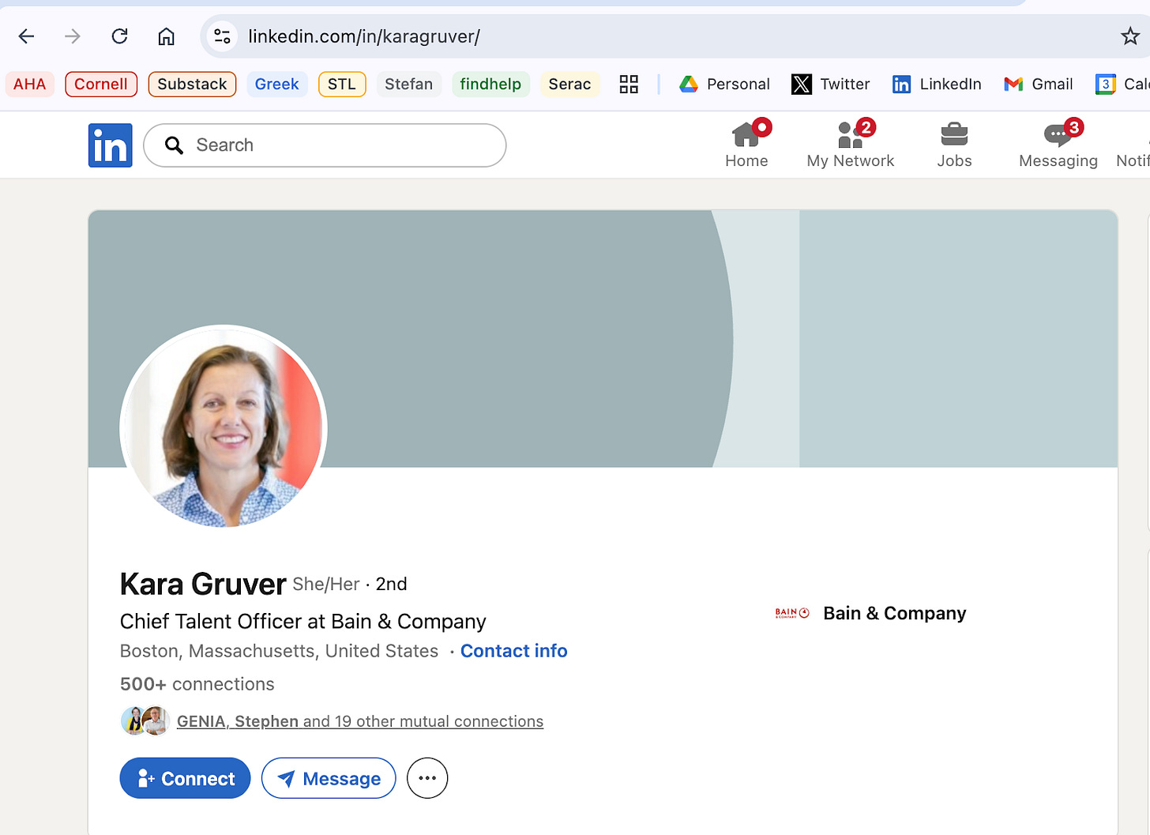Click the Message button
1150x835 pixels.
point(329,778)
